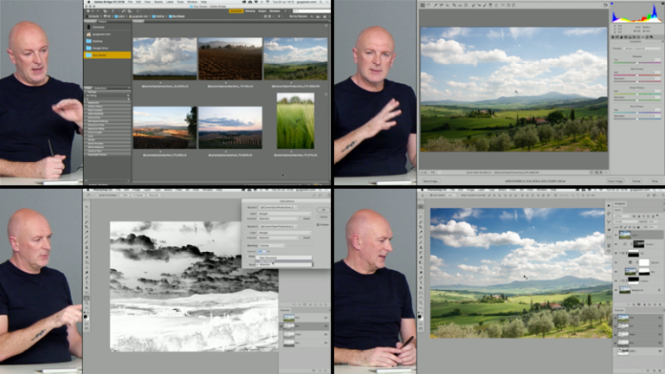Open the plowed field photo thumbnail

229,59
